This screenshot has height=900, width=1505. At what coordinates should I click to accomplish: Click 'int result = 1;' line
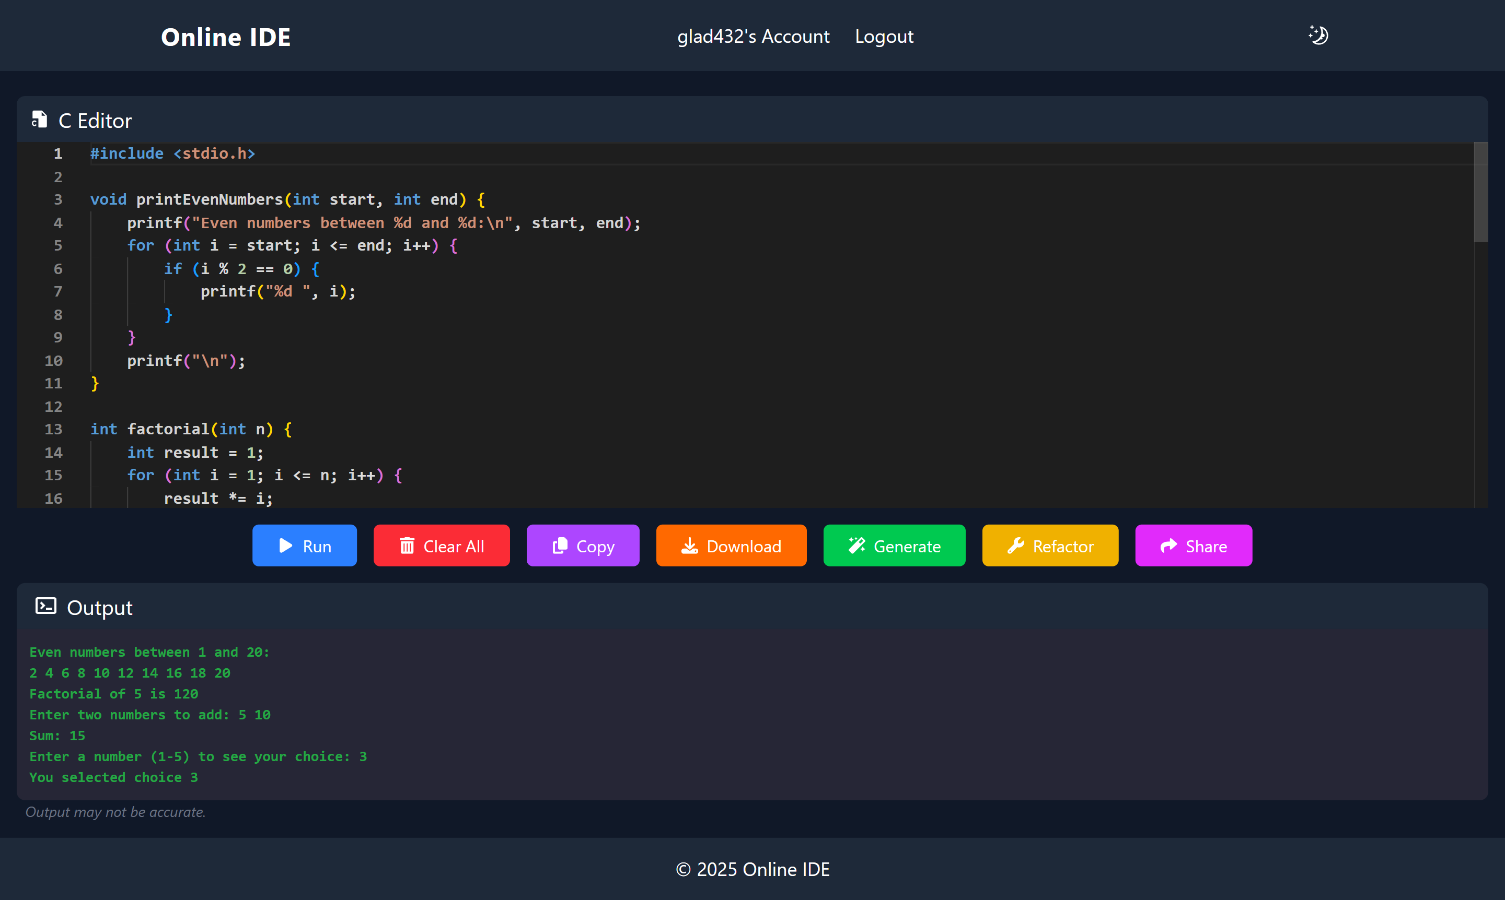(195, 453)
